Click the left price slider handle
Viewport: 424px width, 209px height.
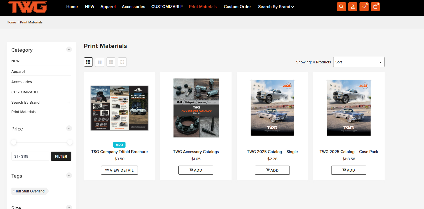[x=14, y=142]
